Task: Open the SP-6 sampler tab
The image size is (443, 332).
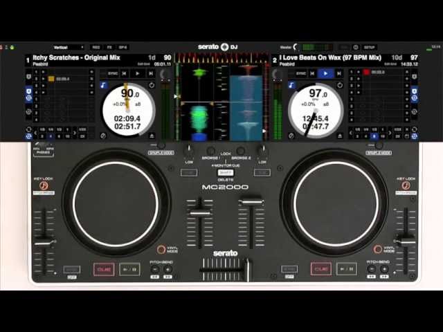Action: coord(123,48)
